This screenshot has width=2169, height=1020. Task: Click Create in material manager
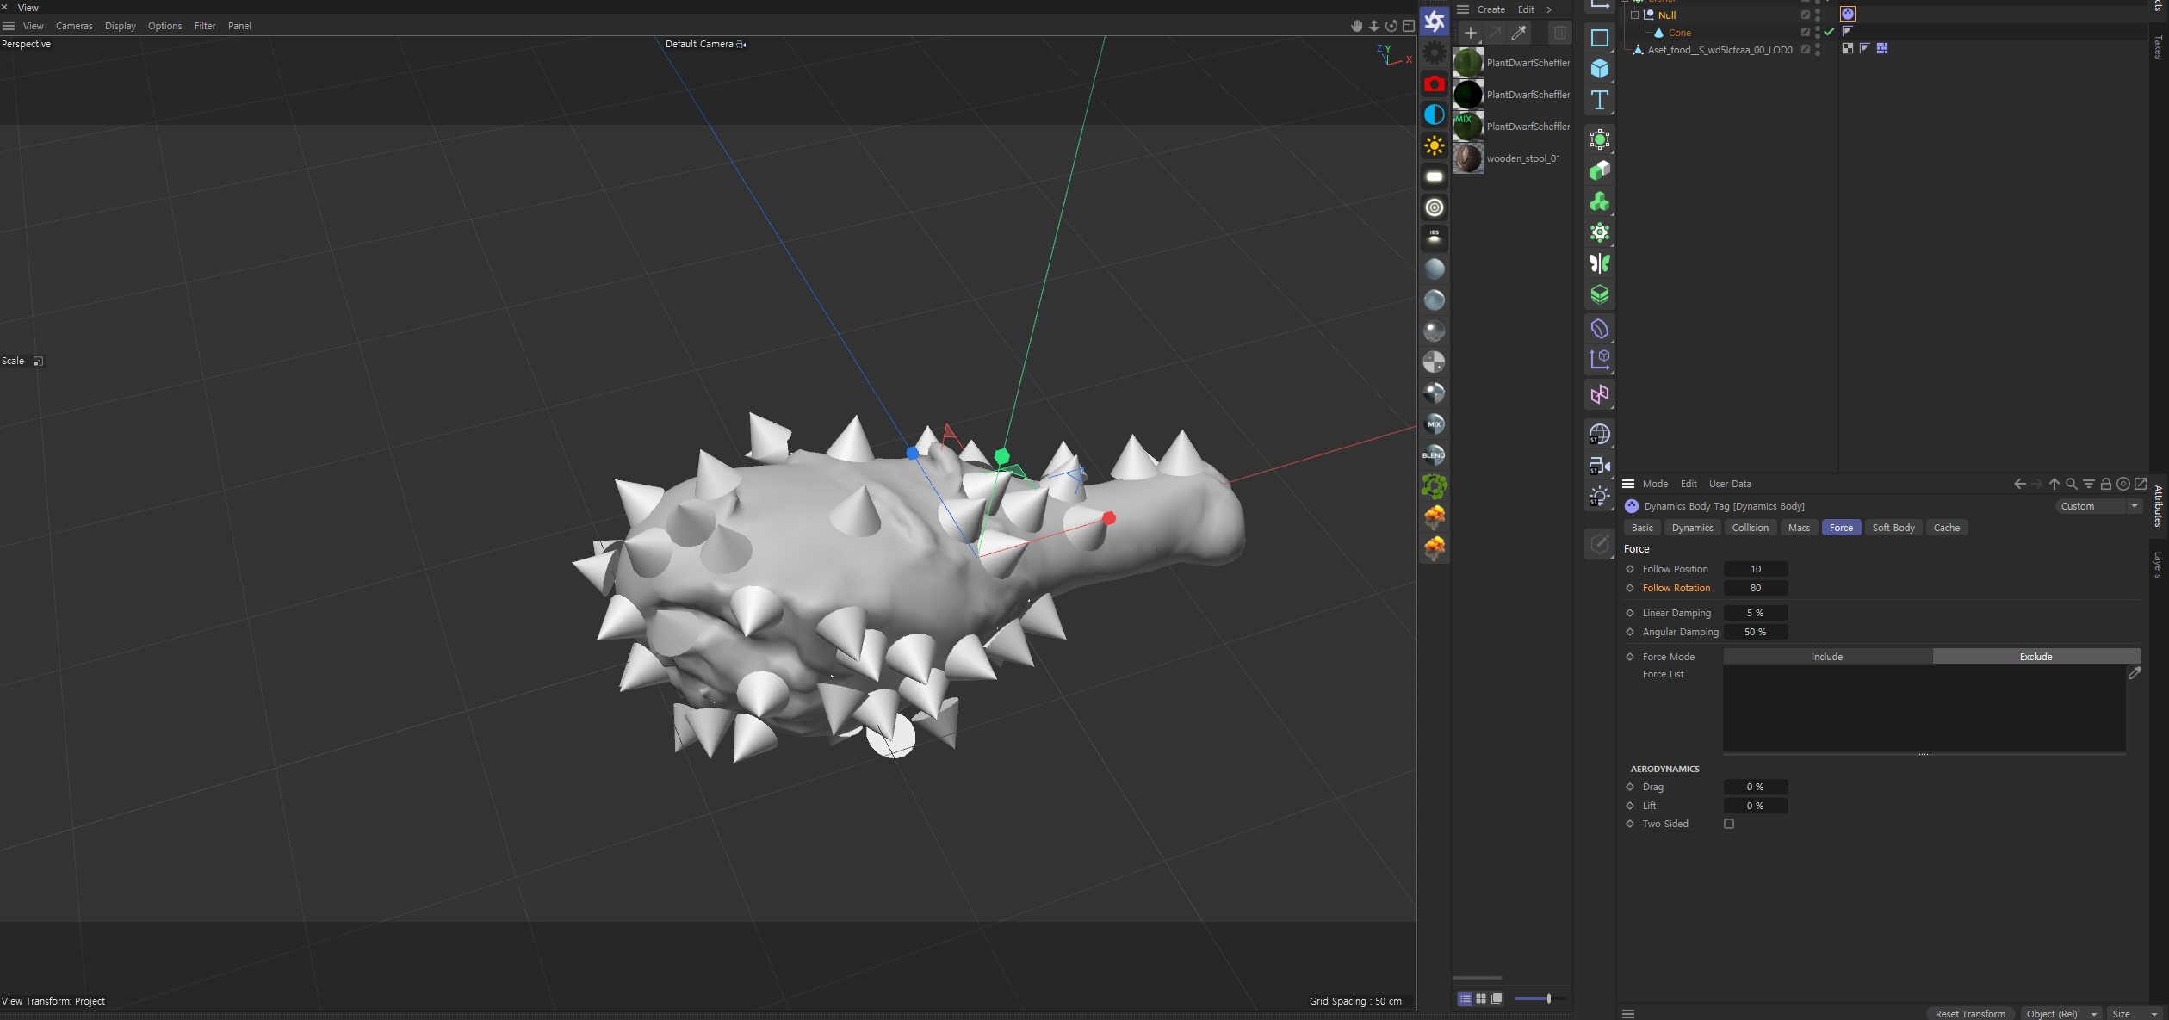tap(1491, 9)
